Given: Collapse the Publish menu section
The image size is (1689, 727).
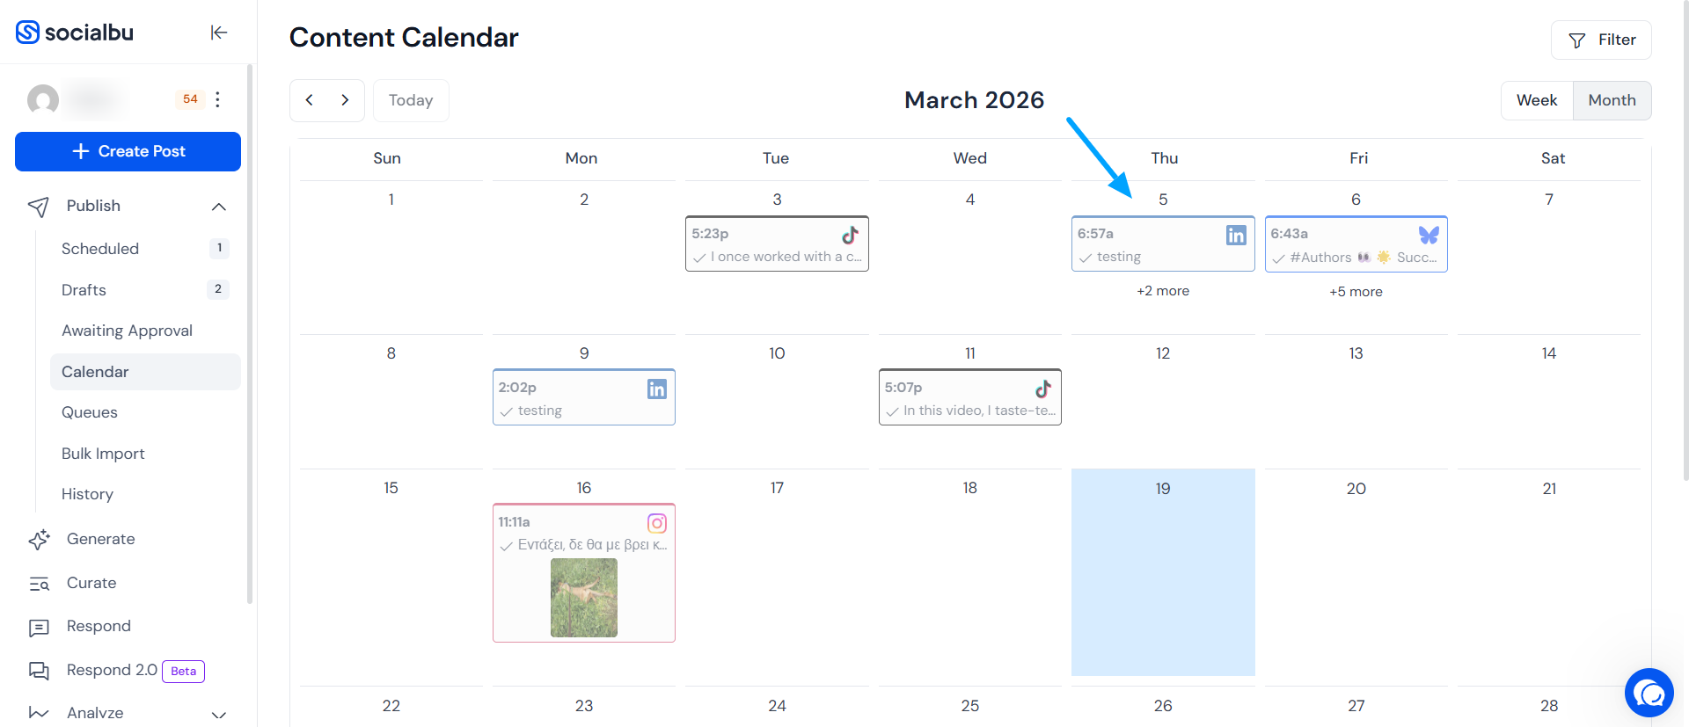Looking at the screenshot, I should (219, 207).
